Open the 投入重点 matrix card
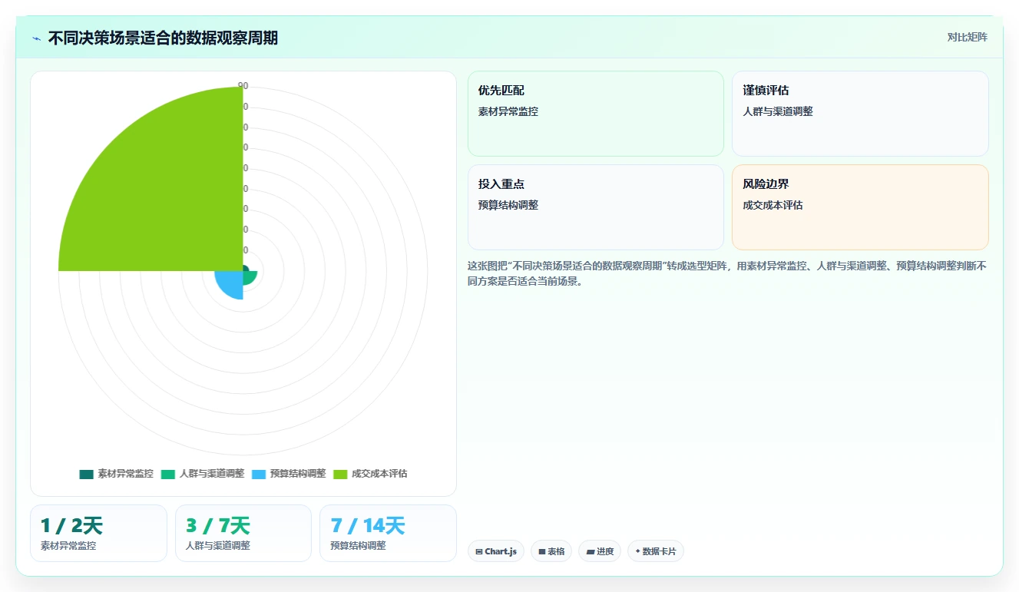The image size is (1019, 592). pyautogui.click(x=596, y=207)
